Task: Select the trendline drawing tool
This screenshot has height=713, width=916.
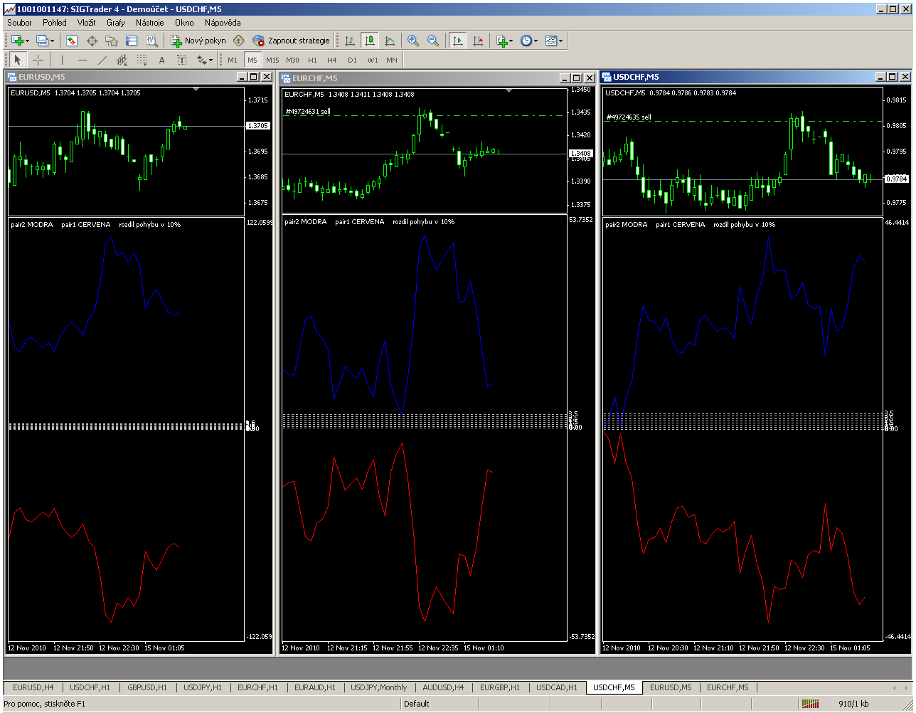Action: [102, 60]
